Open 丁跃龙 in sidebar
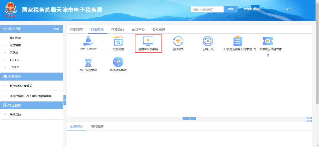The width and height of the screenshot is (319, 147). 14,52
